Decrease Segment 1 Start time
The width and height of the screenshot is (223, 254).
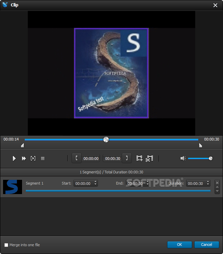96,185
